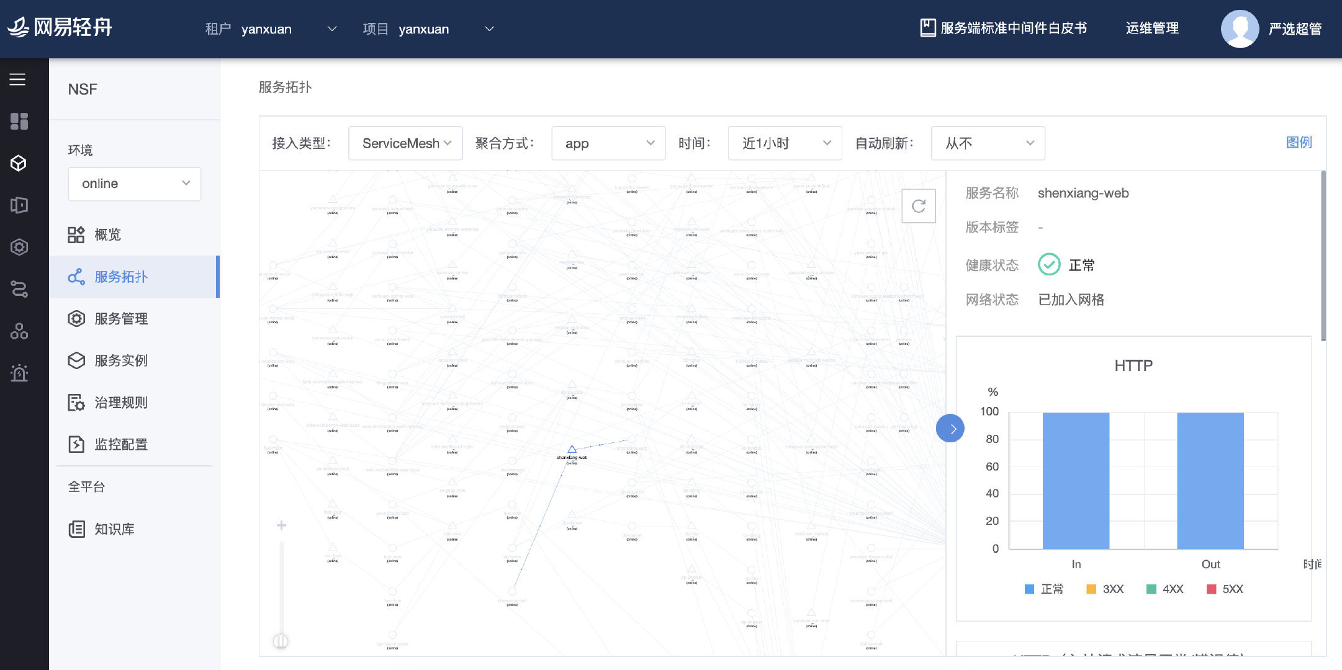Click the cube icon in dark sidebar
Image resolution: width=1342 pixels, height=670 pixels.
point(19,163)
